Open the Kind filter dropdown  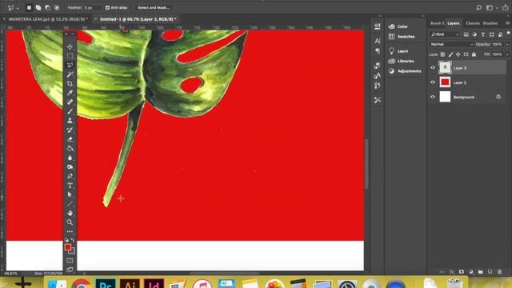445,34
